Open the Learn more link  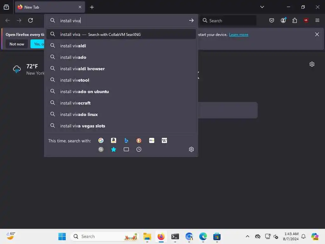(239, 35)
